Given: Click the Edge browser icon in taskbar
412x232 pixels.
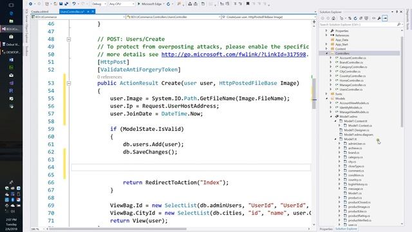Looking at the screenshot, I should click(x=11, y=13).
